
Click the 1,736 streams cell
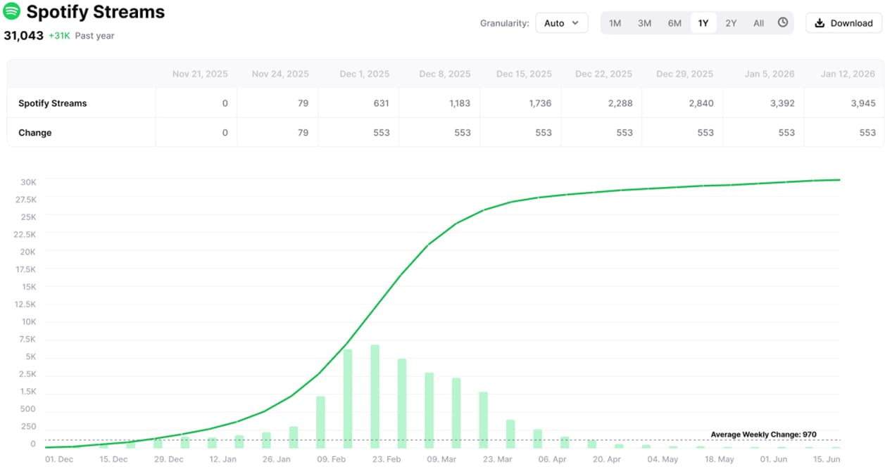[x=539, y=103]
